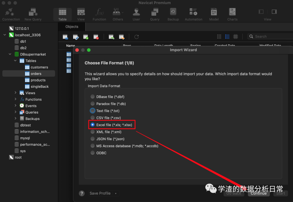
Task: Toggle the right sidebar pane icon
Action: click(x=274, y=12)
